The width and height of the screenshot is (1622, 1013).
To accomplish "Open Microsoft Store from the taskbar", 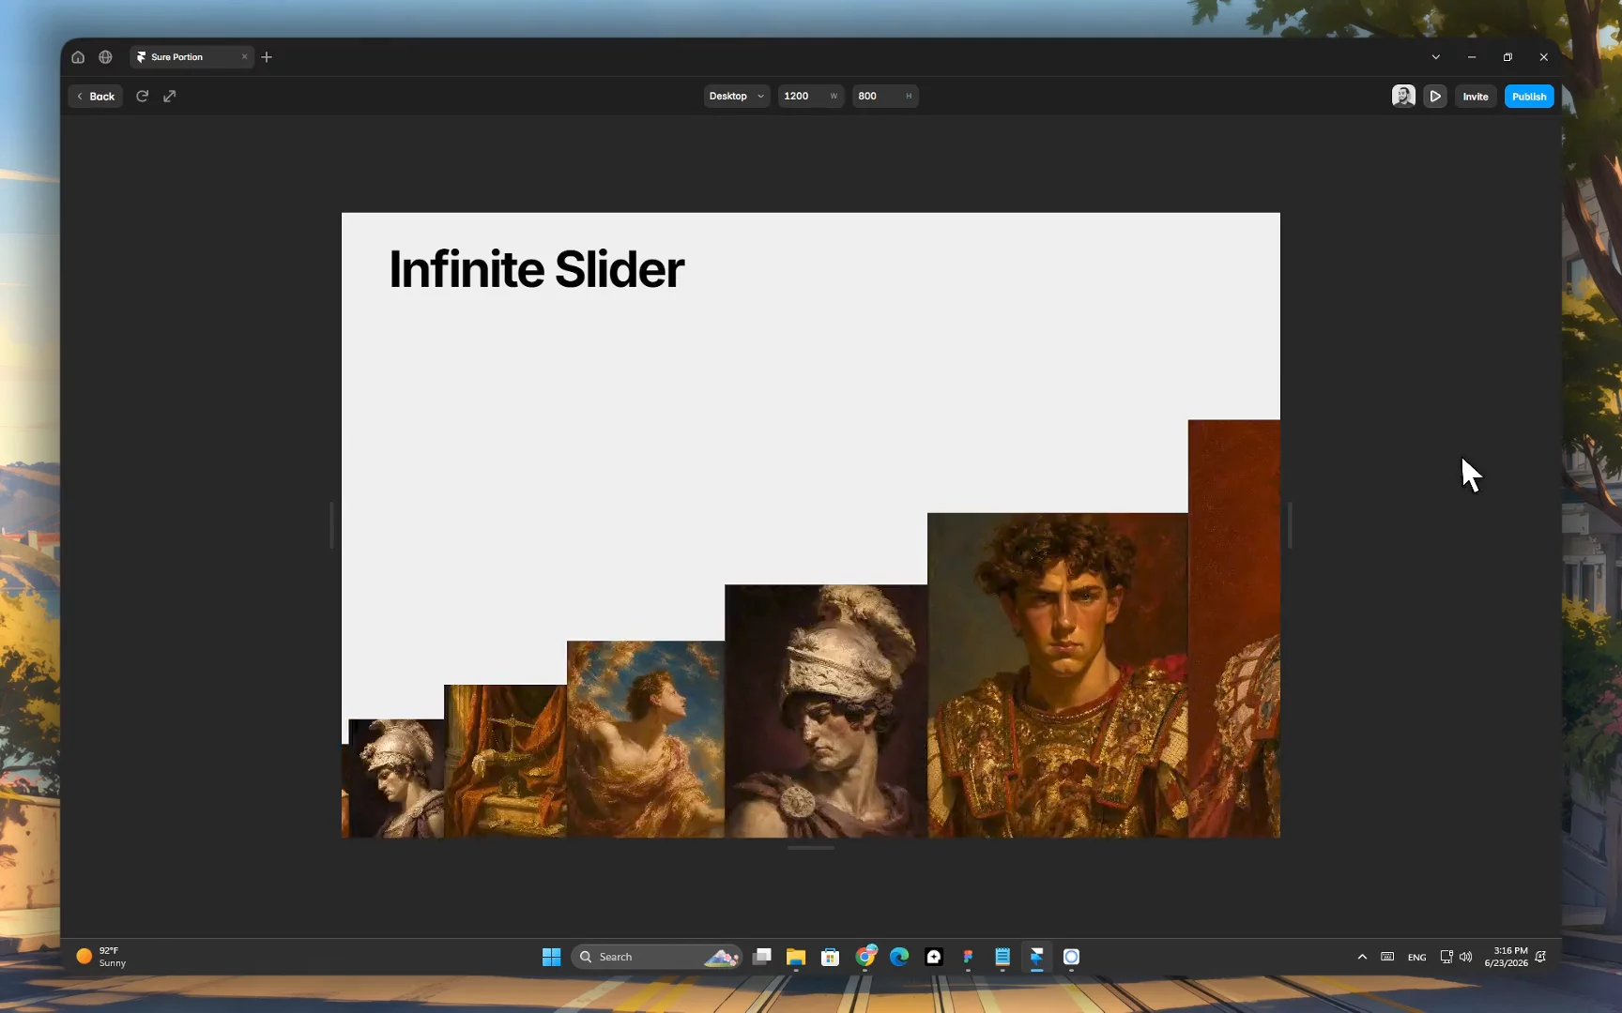I will 830,957.
